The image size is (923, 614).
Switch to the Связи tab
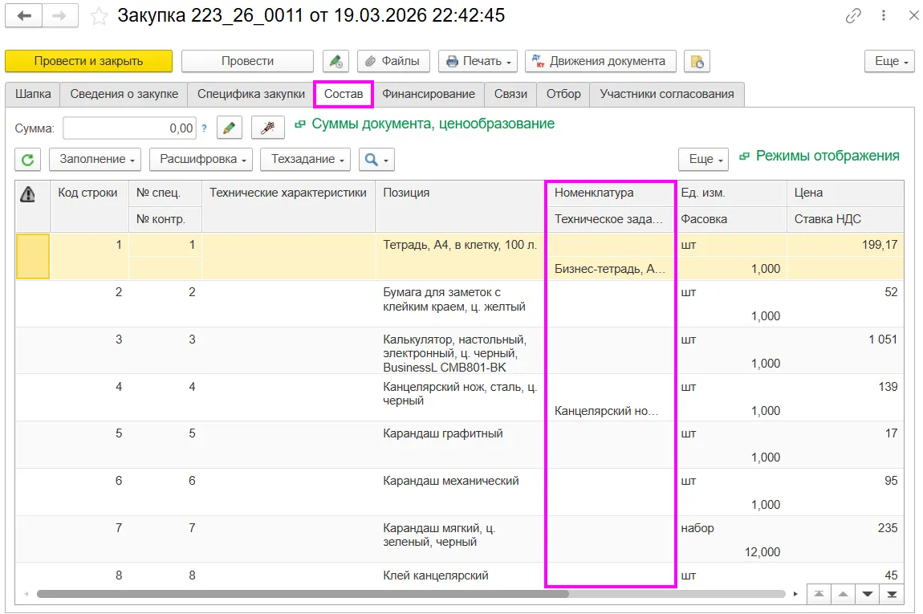pos(510,94)
